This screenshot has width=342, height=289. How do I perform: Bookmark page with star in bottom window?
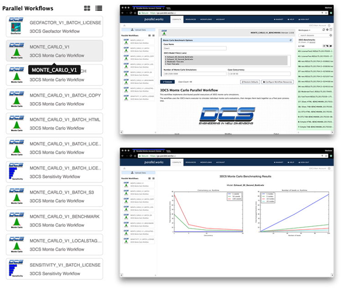(x=326, y=156)
